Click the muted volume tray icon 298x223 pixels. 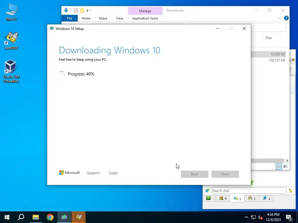[x=260, y=217]
